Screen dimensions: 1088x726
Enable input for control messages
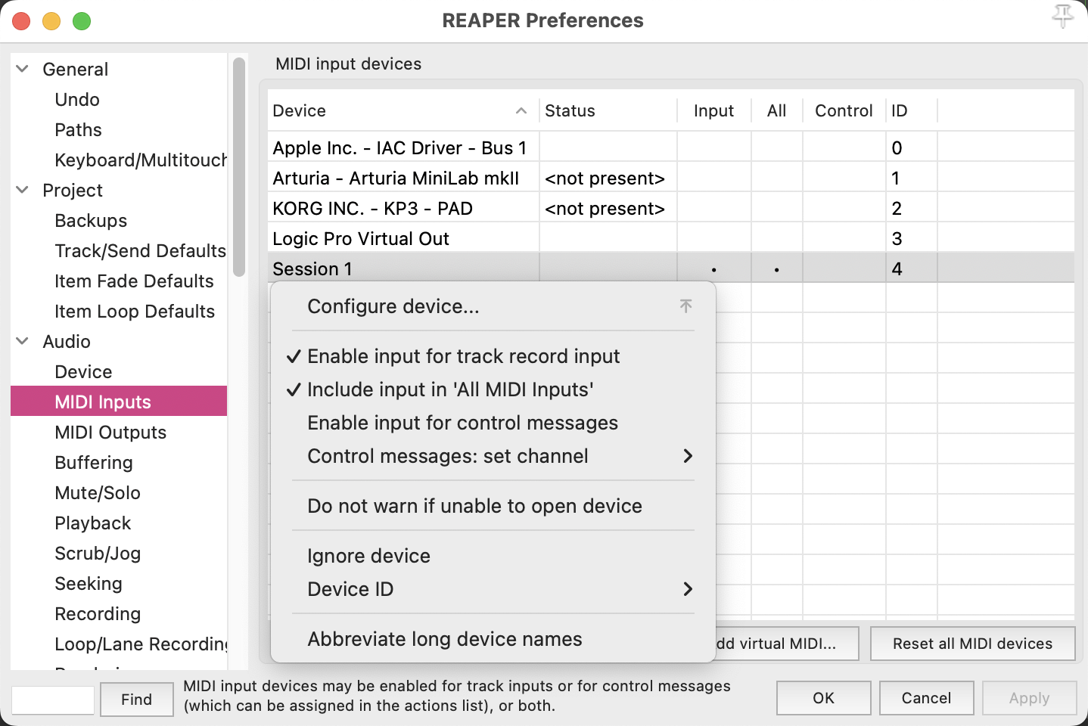pyautogui.click(x=493, y=423)
